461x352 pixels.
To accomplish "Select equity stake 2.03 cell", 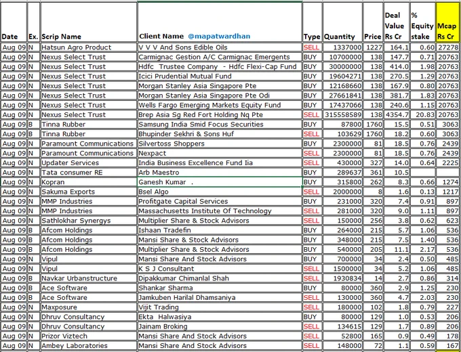I will (423, 298).
